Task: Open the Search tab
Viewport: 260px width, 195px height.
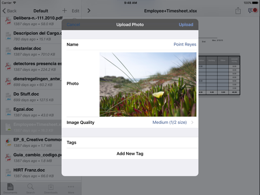Action: click(31, 188)
